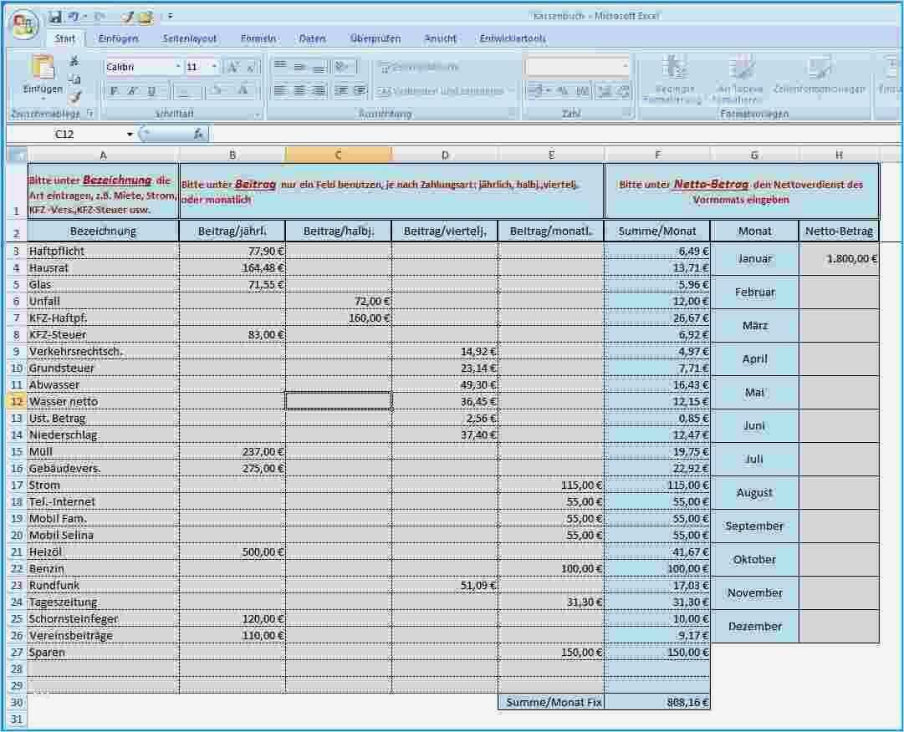Toggle Underline (U) formatting

coord(152,91)
